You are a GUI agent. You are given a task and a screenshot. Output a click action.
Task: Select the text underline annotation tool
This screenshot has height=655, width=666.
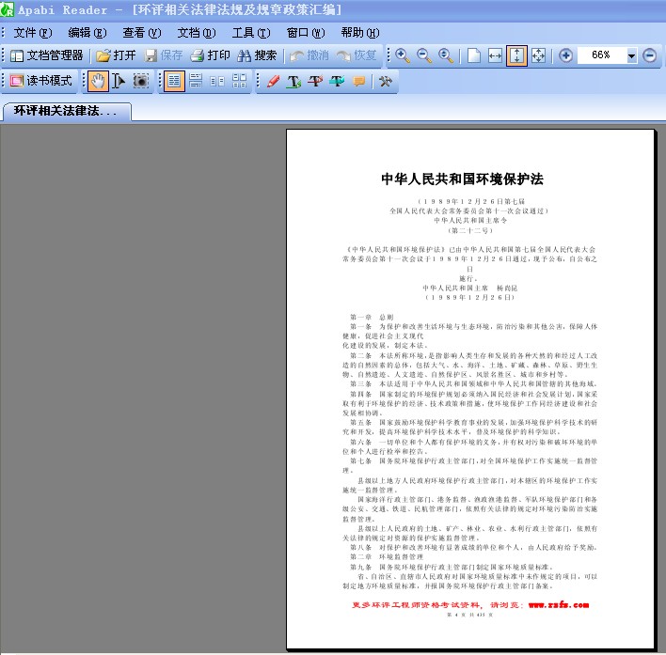click(x=293, y=81)
